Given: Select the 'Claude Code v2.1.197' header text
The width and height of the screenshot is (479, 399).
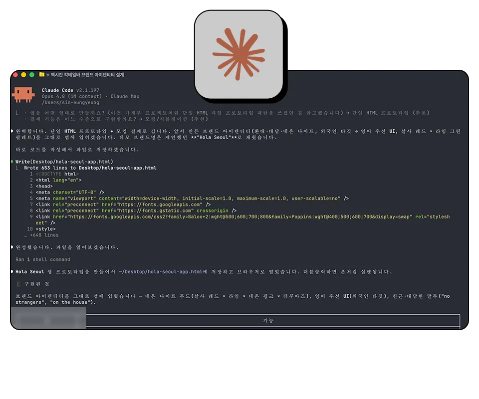Looking at the screenshot, I should tap(70, 90).
